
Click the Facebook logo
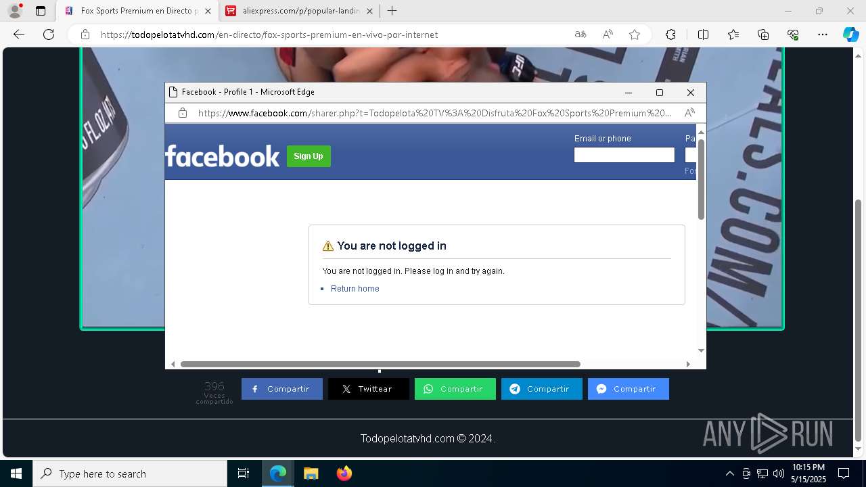tap(223, 156)
